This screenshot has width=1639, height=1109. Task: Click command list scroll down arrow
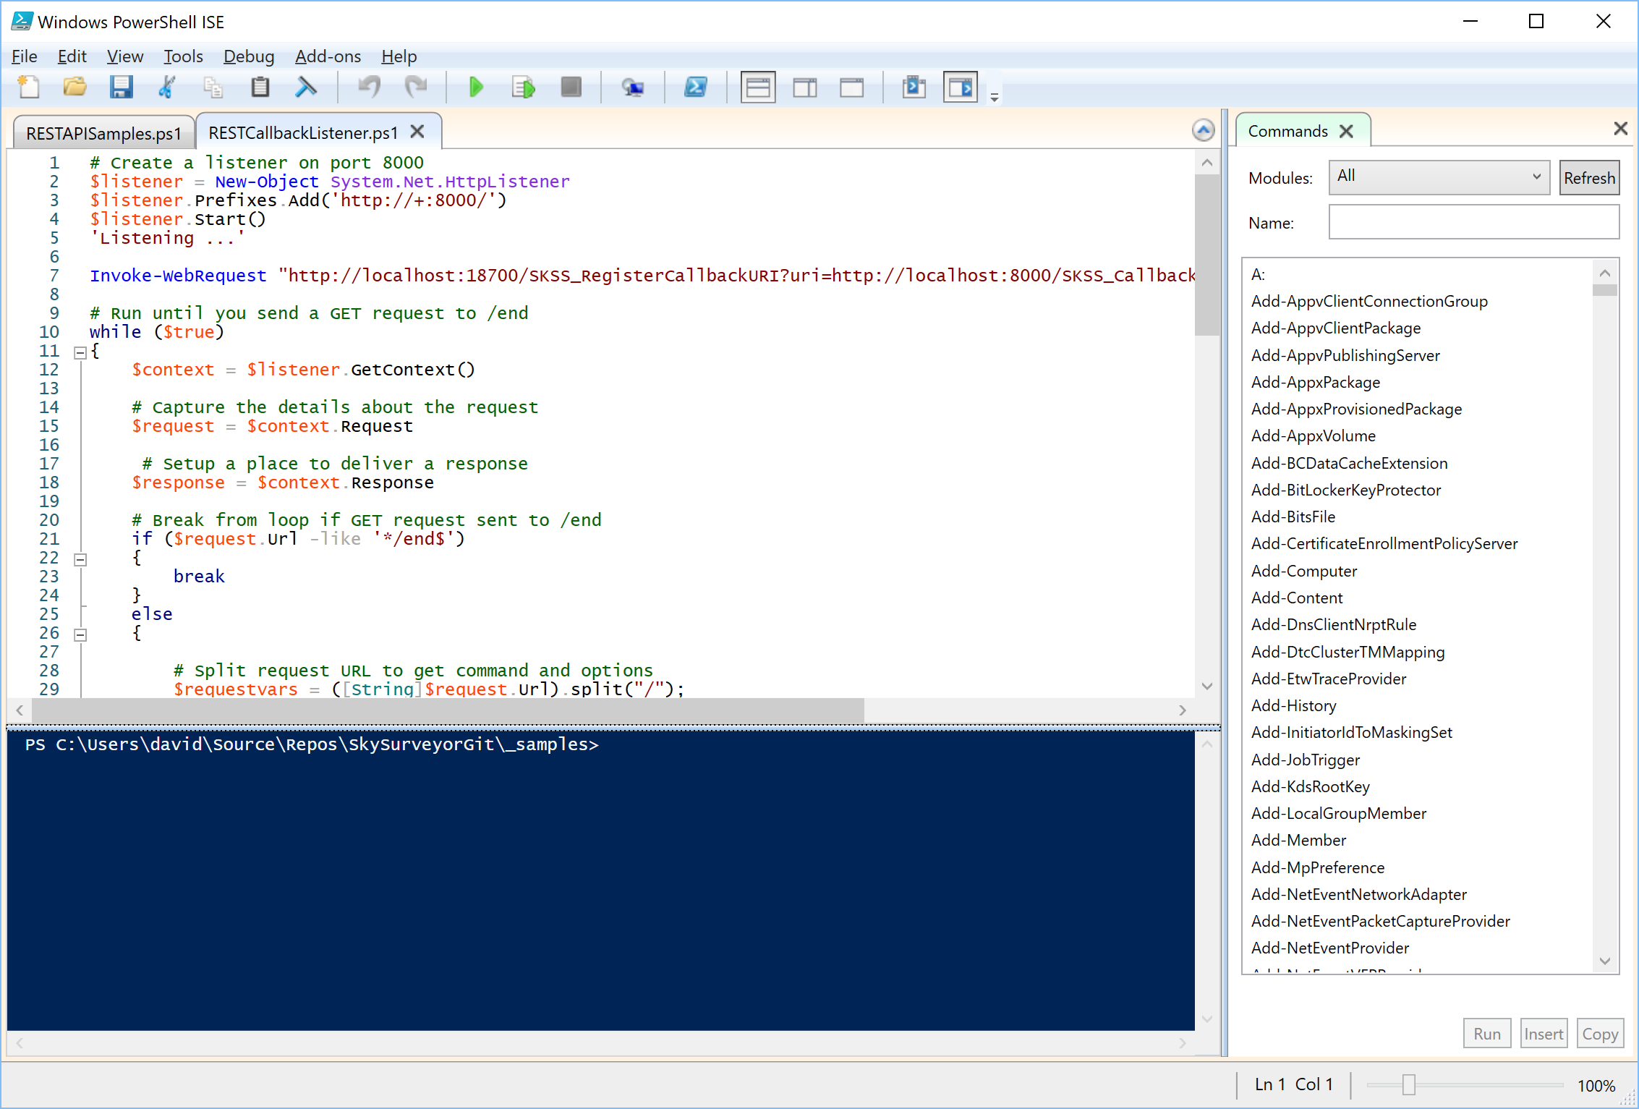[1605, 961]
